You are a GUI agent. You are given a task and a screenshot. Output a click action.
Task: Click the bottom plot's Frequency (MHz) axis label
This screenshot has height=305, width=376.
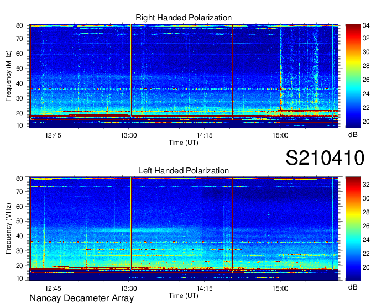pos(8,229)
